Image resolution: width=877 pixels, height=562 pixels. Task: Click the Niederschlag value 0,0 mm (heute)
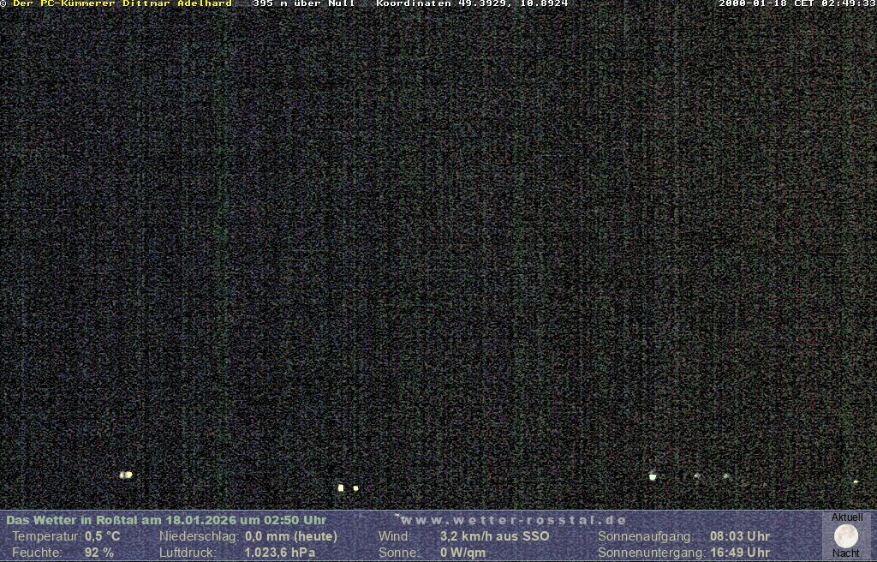coord(291,536)
